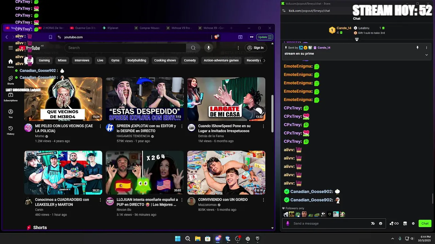435x244 pixels.
Task: Open the YouTube hamburger guide menu
Action: [11, 48]
